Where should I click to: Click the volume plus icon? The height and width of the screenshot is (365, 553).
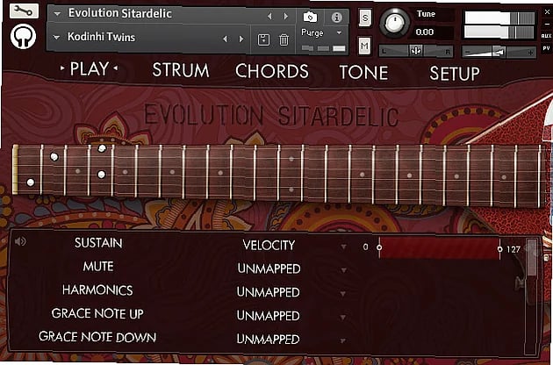click(x=530, y=53)
